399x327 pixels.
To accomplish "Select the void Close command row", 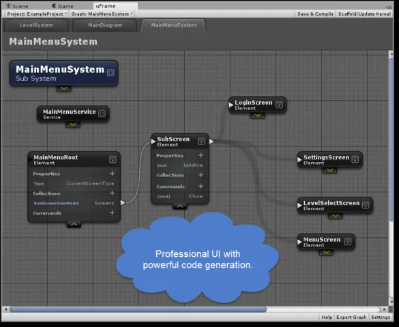I will coord(180,196).
